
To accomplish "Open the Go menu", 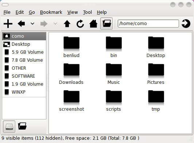I will [x=32, y=12].
